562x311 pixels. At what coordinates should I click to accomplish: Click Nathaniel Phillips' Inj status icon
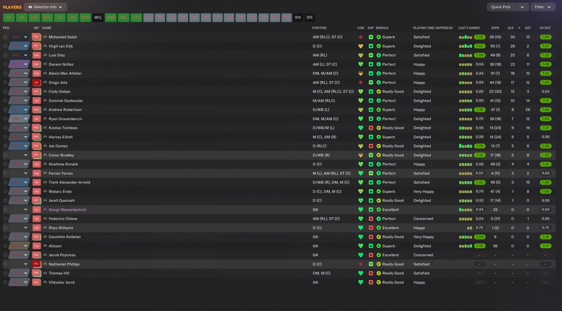coord(36,264)
